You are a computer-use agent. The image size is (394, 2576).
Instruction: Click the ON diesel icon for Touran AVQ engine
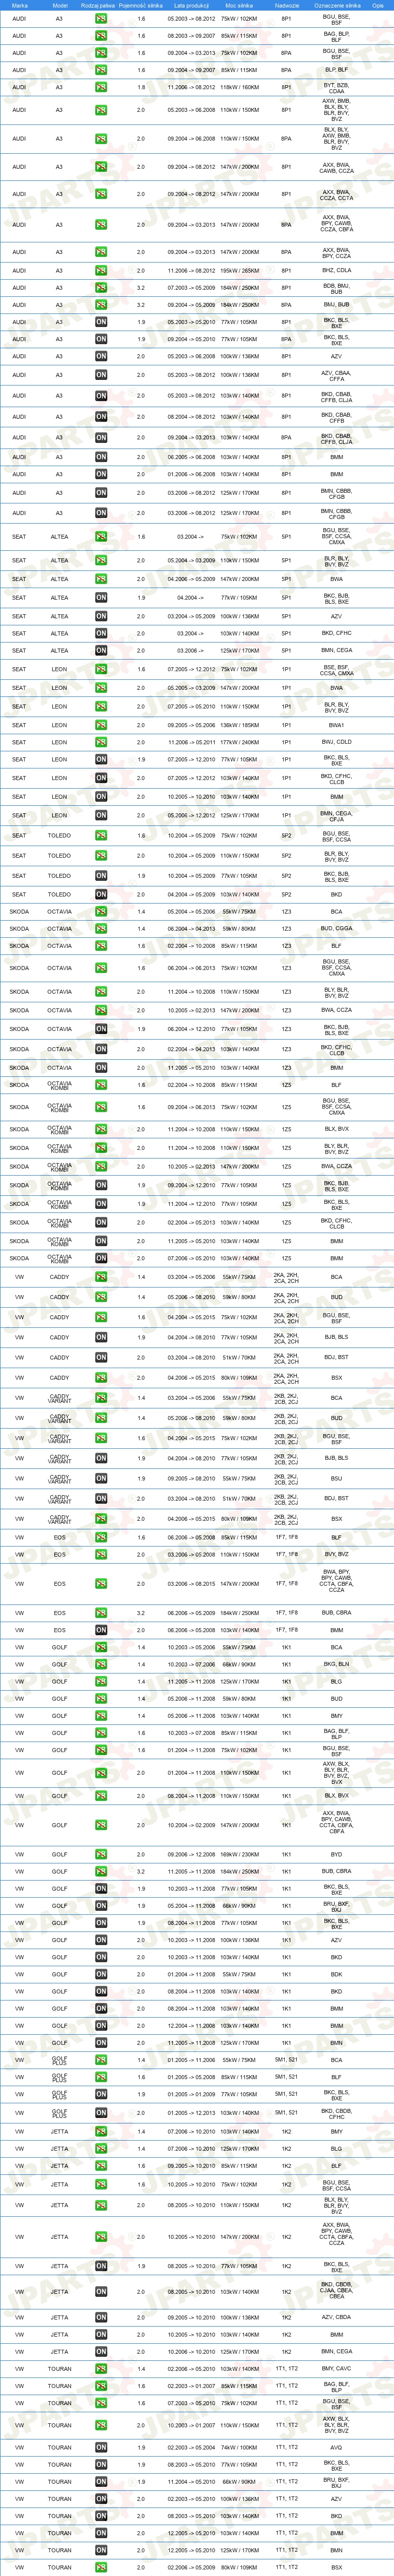[x=101, y=2447]
